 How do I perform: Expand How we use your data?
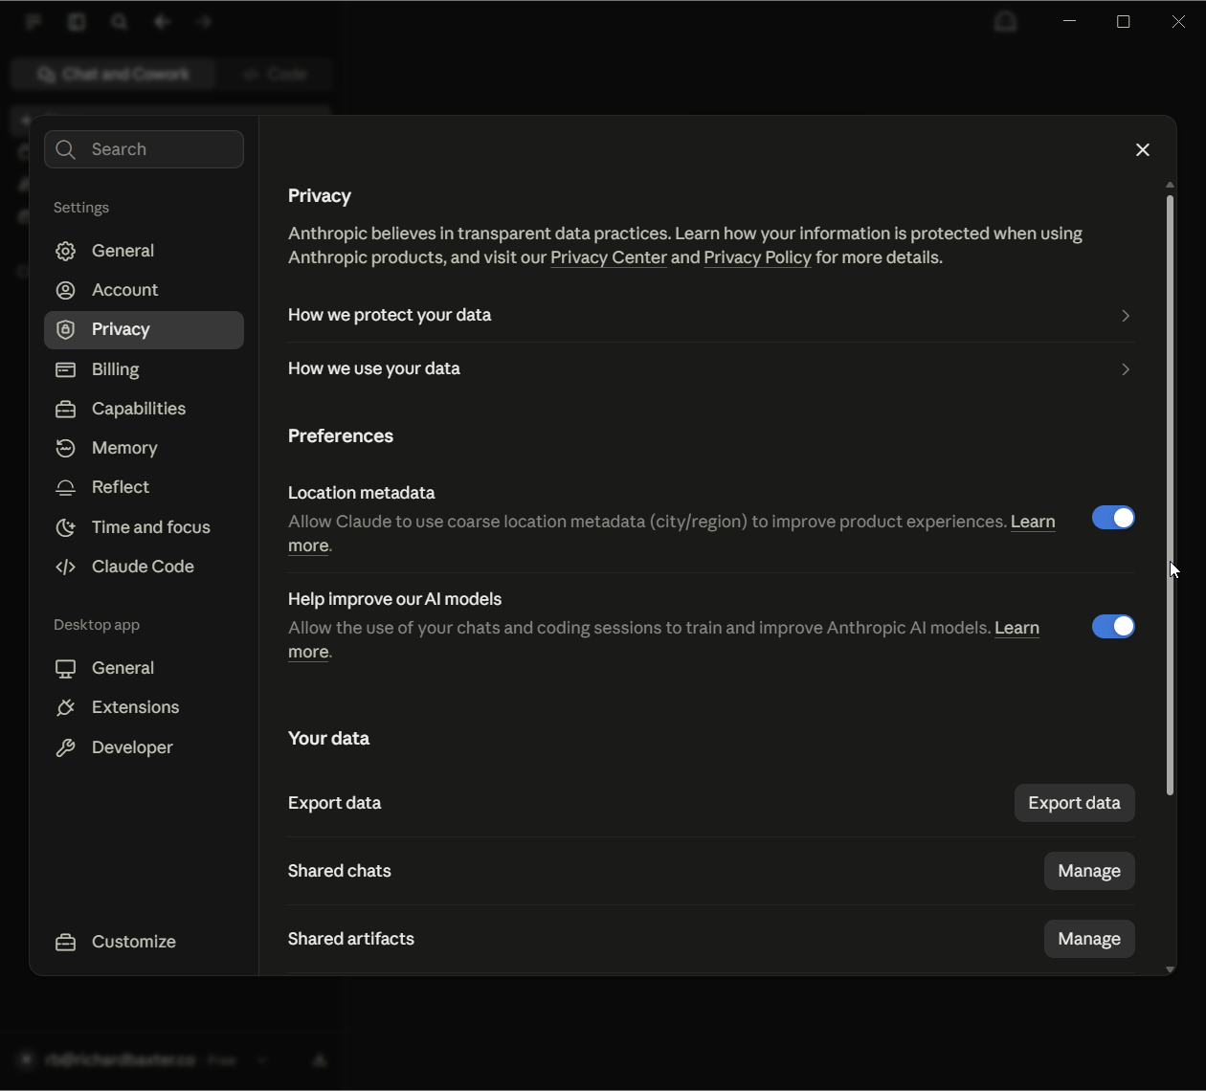pyautogui.click(x=711, y=368)
